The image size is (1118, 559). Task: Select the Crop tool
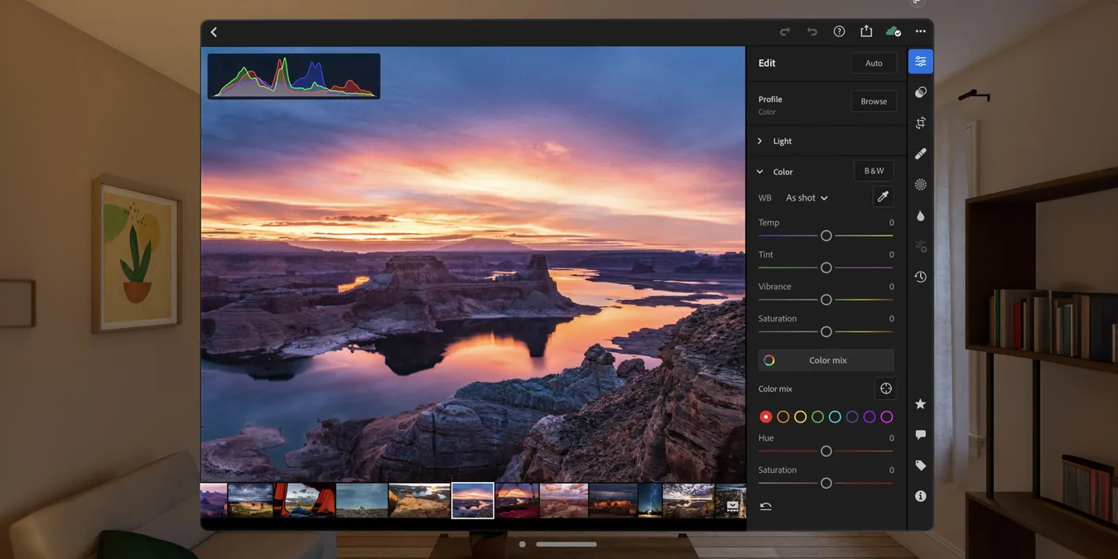(x=920, y=123)
